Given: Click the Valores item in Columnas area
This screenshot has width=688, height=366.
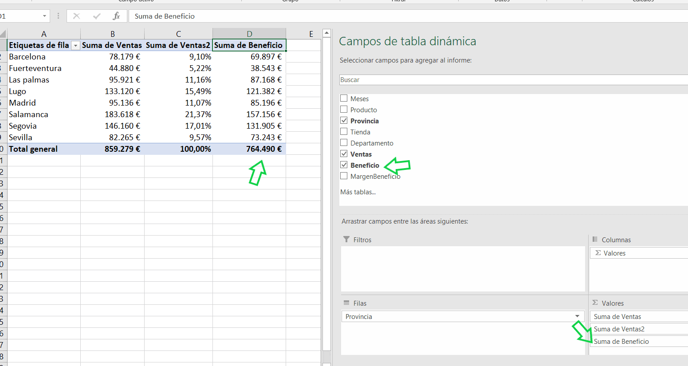Looking at the screenshot, I should pos(639,253).
